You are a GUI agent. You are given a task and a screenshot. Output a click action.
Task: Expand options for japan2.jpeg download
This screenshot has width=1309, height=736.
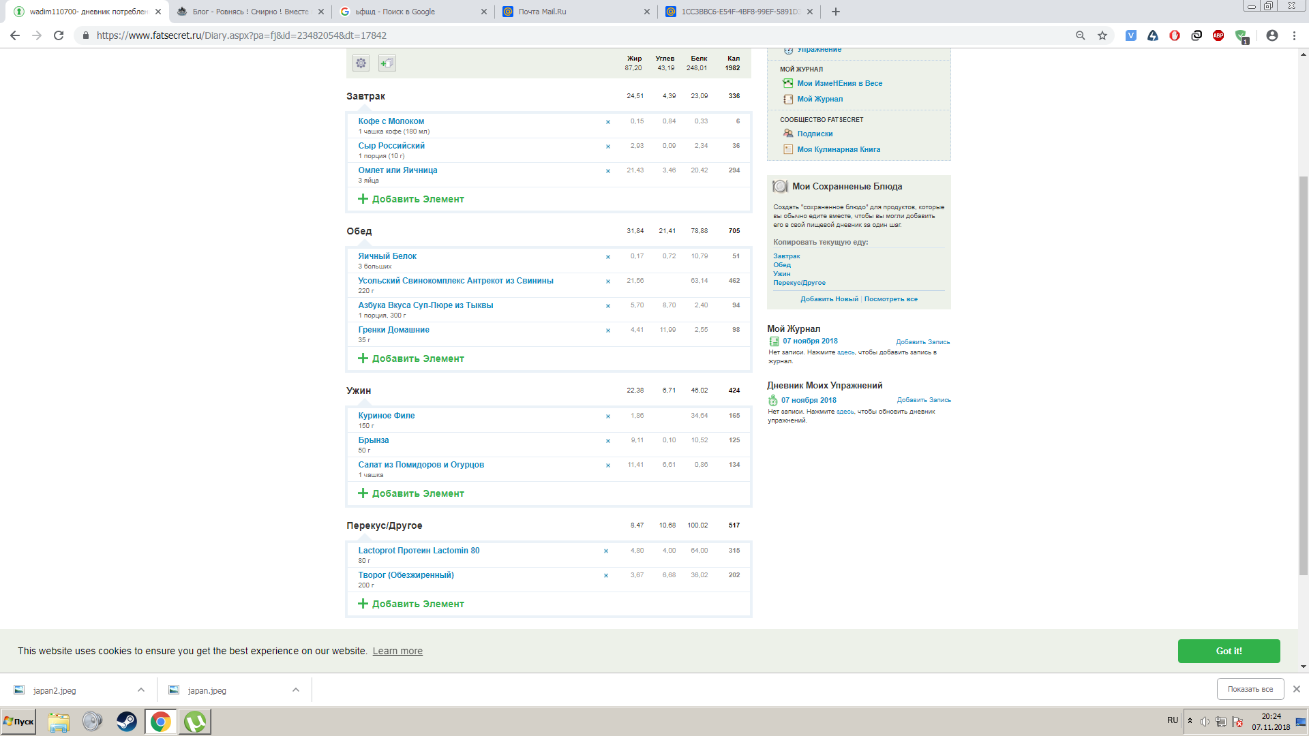pos(141,690)
